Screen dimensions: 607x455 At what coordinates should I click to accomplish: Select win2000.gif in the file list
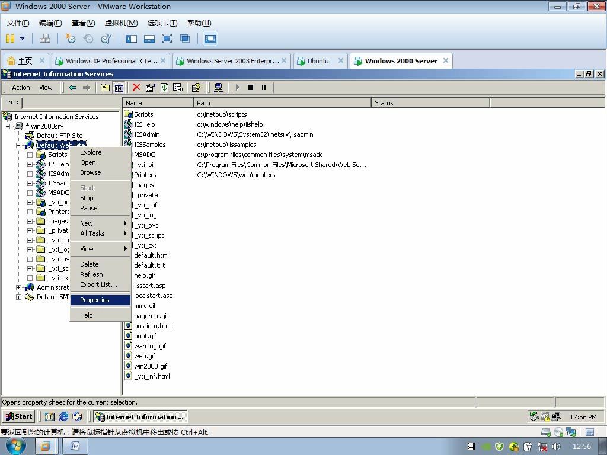151,366
